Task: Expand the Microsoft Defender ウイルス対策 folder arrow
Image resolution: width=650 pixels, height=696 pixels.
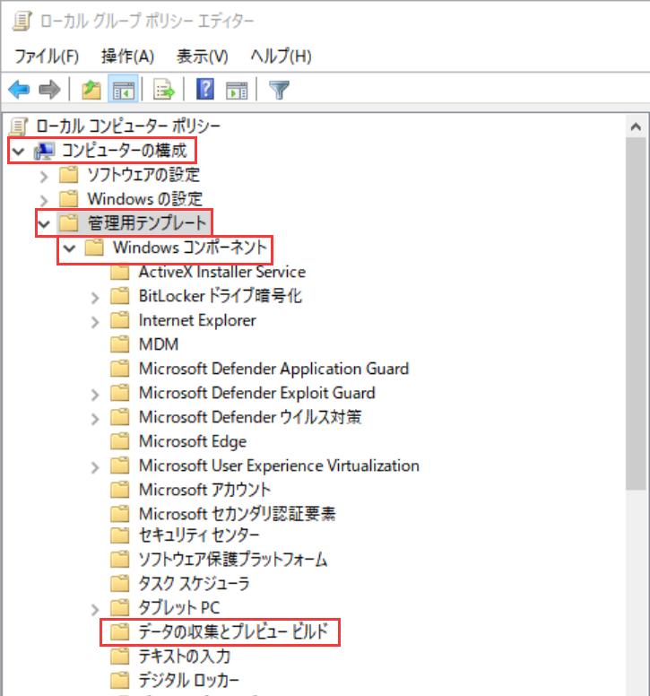Action: click(x=96, y=418)
